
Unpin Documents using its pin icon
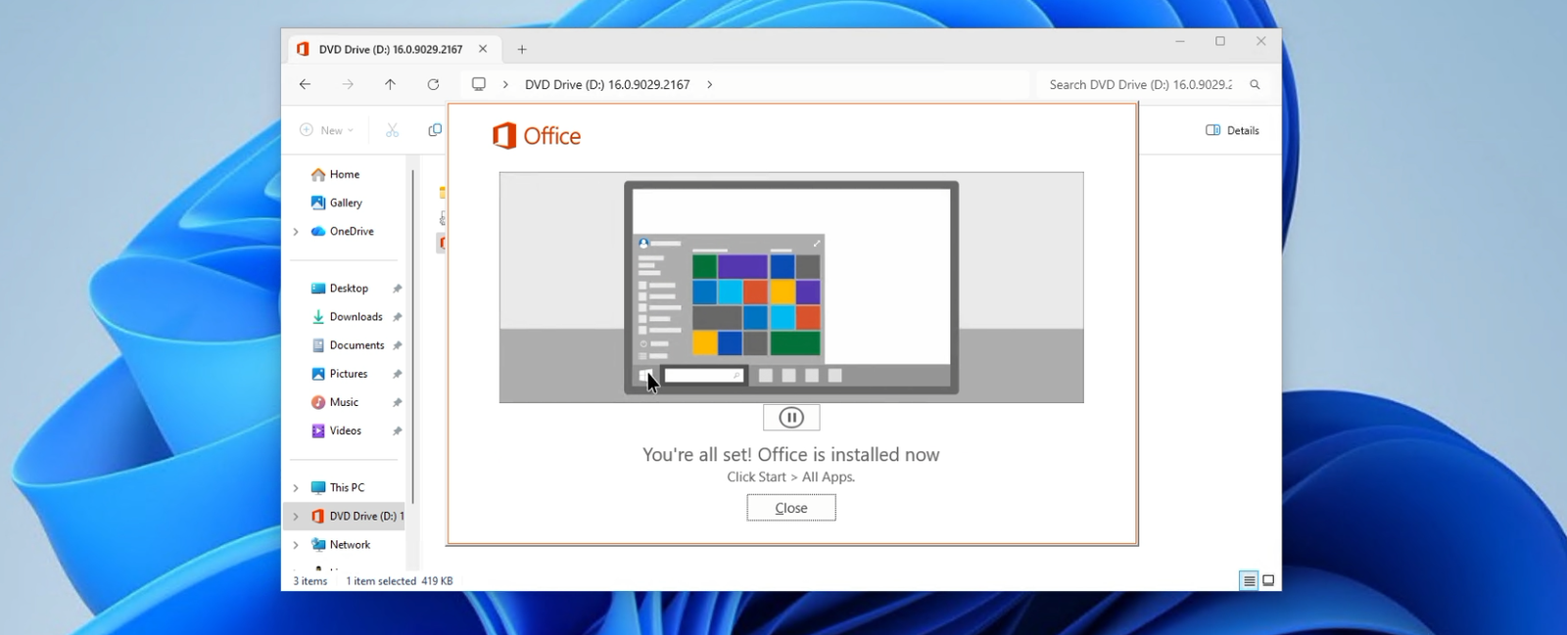(x=397, y=345)
